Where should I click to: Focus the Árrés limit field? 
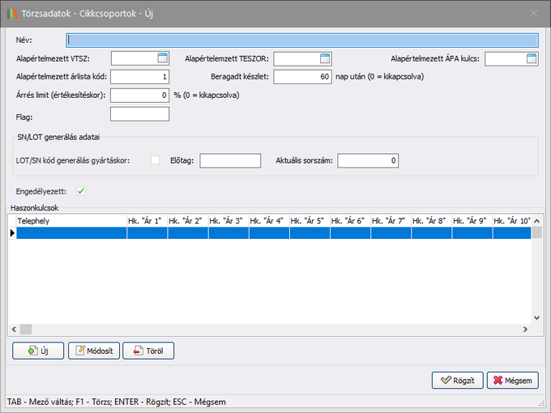point(139,96)
